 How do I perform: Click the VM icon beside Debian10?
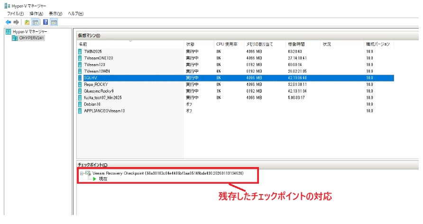tap(80, 104)
